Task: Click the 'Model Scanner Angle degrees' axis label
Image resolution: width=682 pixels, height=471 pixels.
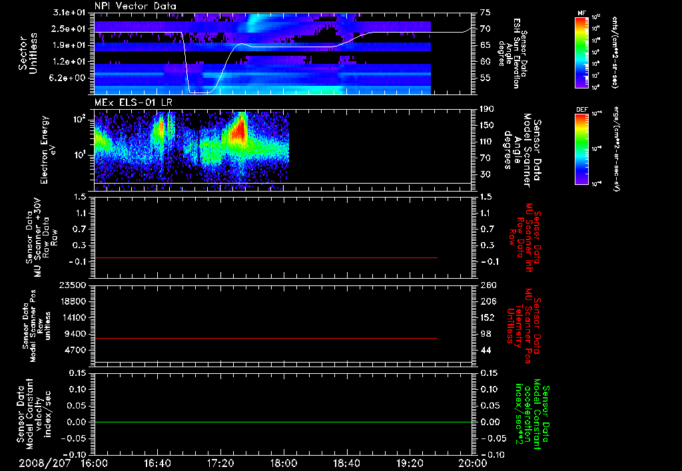Action: (522, 150)
